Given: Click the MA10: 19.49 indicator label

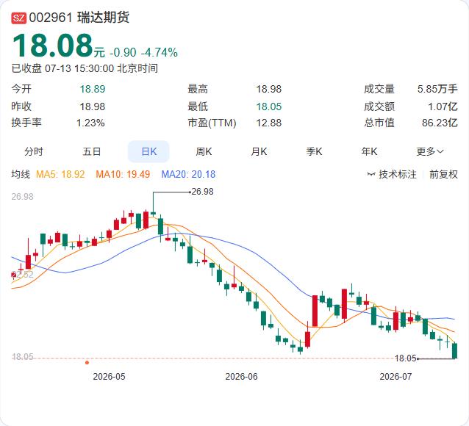Looking at the screenshot, I should click(x=123, y=174).
